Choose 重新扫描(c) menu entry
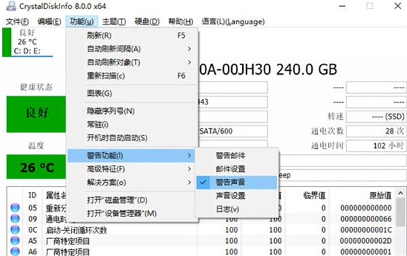This screenshot has width=407, height=256. (x=132, y=76)
